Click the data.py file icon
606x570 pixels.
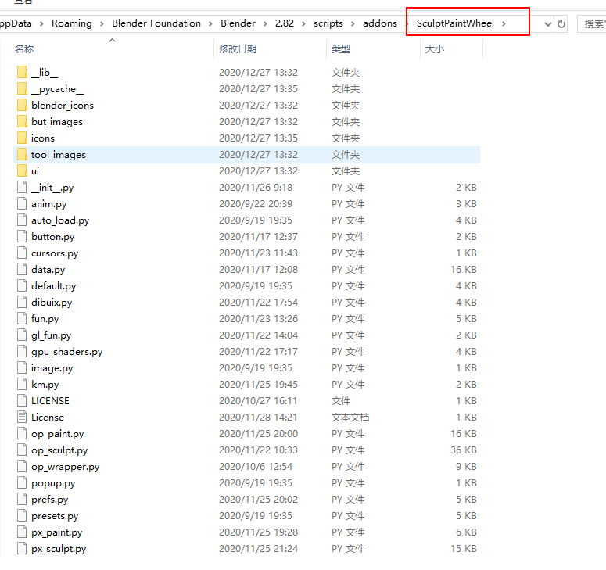point(22,269)
